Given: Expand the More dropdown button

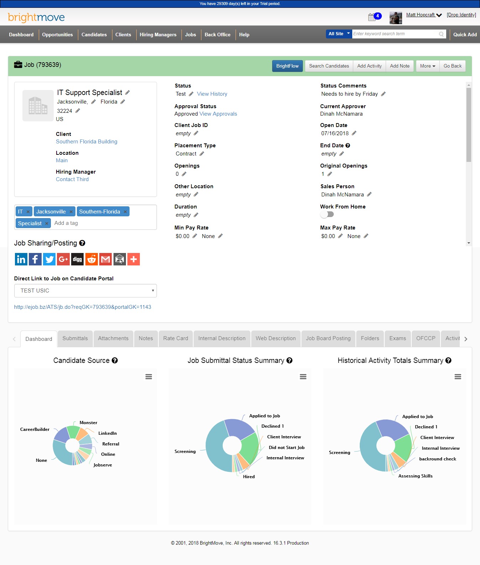Looking at the screenshot, I should click(427, 66).
